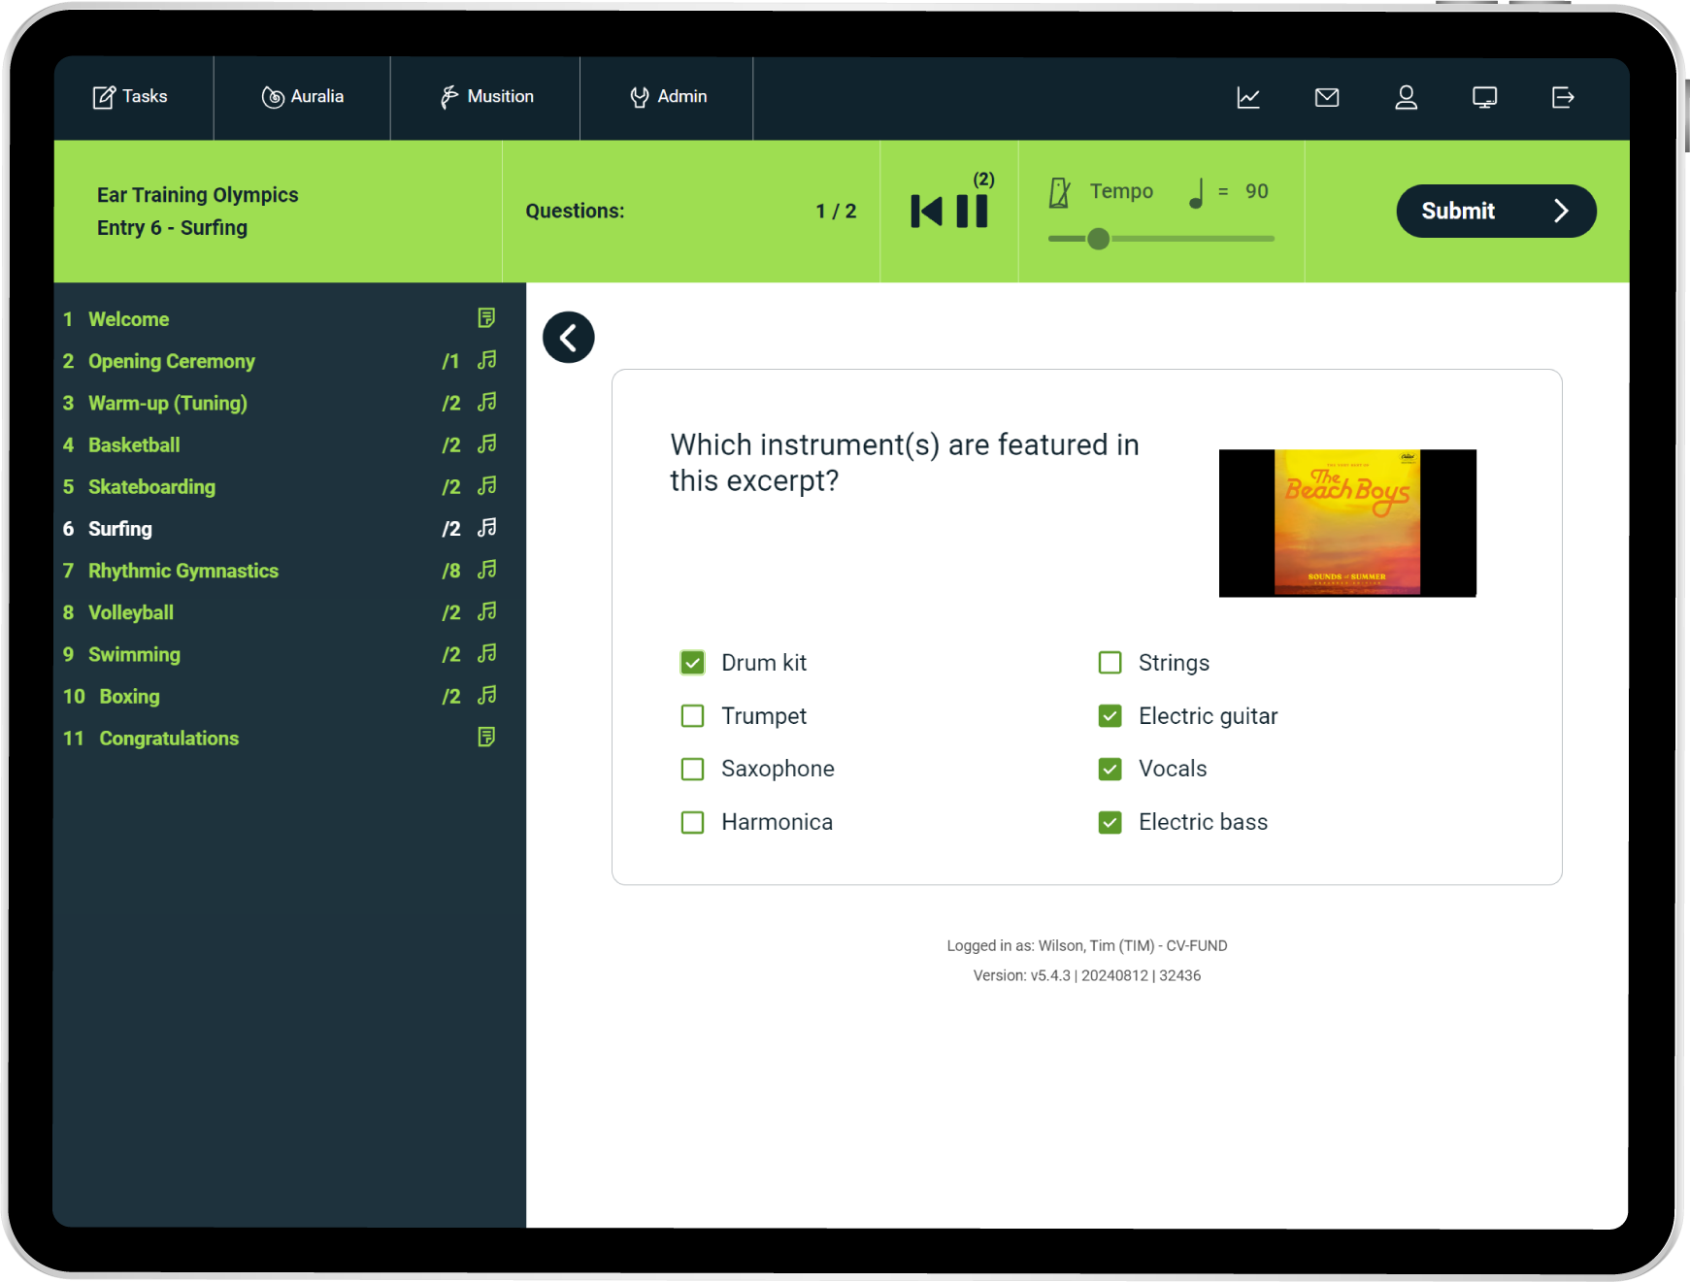Open the Musition menu
The height and width of the screenshot is (1282, 1690).
tap(486, 97)
